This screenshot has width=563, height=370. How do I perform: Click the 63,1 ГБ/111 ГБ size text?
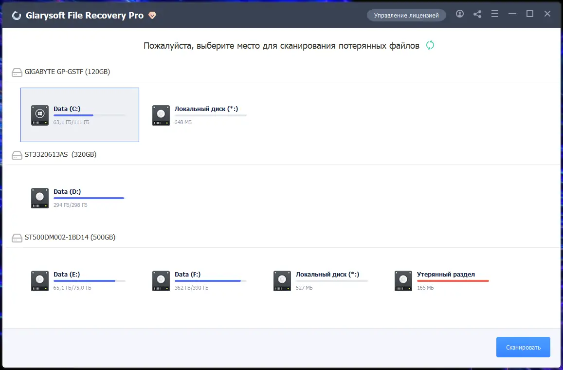pos(72,123)
